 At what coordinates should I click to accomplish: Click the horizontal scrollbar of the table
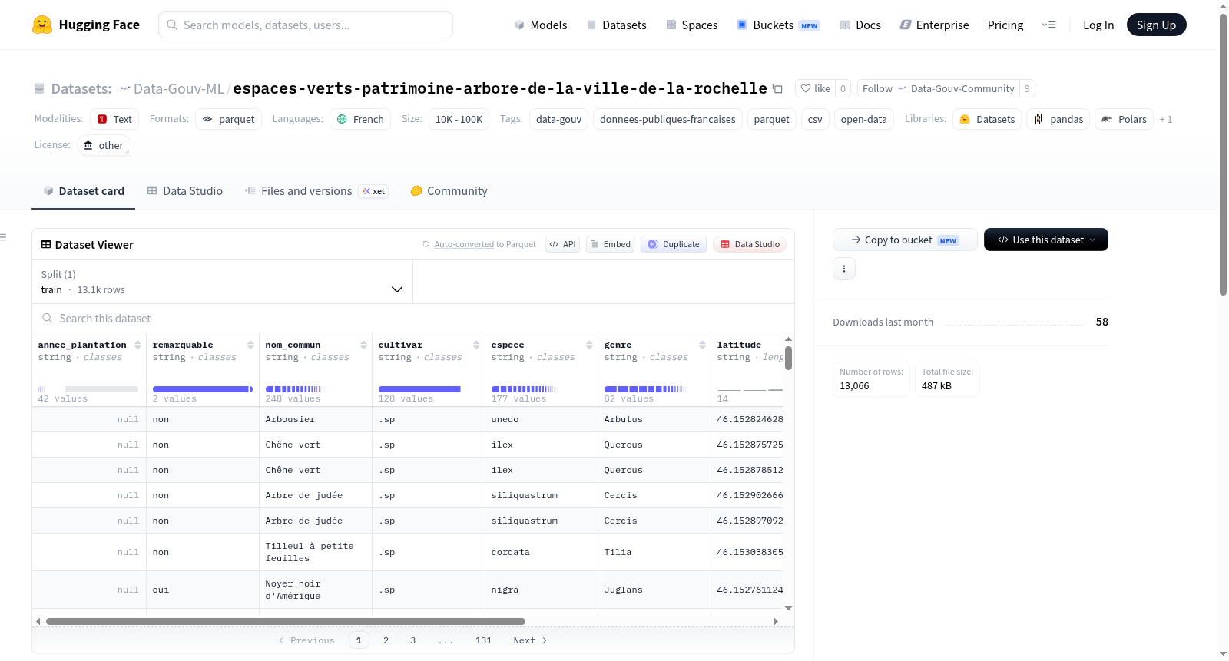coord(286,621)
